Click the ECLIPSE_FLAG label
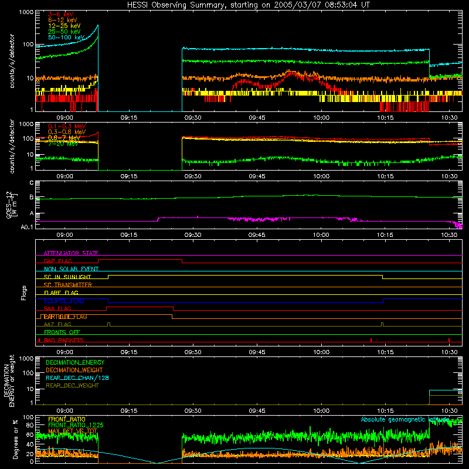This screenshot has width=469, height=469. pos(64,301)
